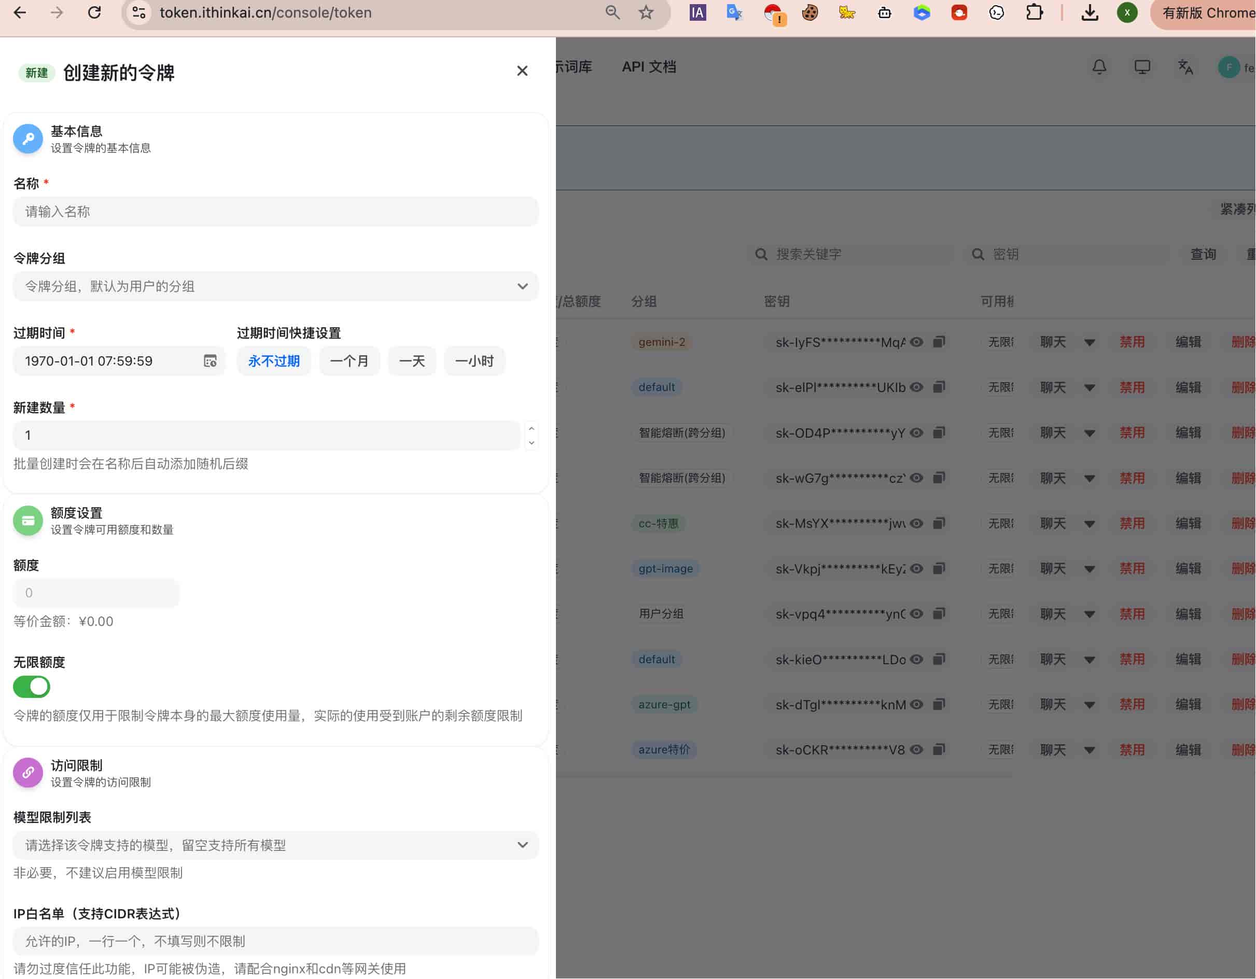Reveal the sk-elPl key with eye icon

coord(917,387)
